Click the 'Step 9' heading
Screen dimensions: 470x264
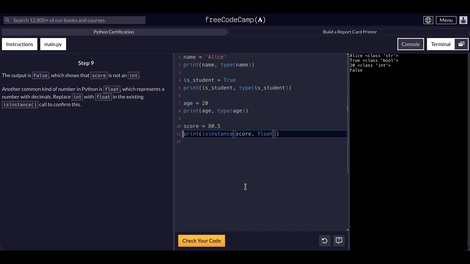coord(86,63)
